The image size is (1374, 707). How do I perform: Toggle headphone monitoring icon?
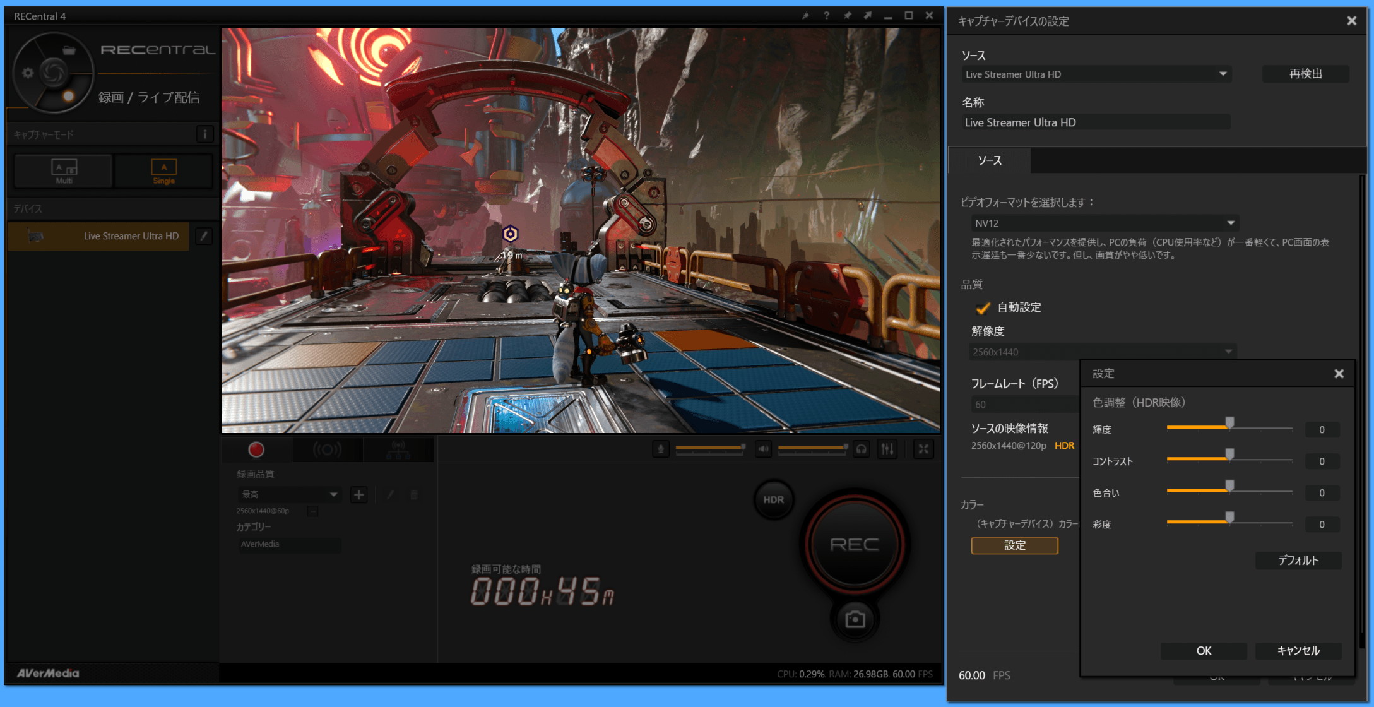point(861,449)
